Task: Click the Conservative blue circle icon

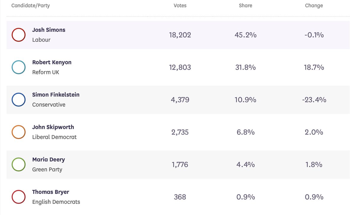Action: 18,100
